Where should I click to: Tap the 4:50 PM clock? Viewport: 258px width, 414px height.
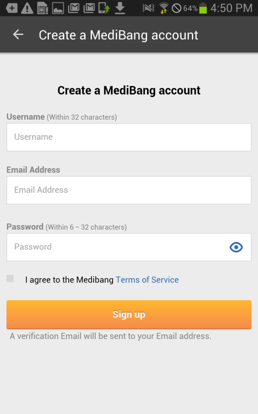pyautogui.click(x=231, y=8)
